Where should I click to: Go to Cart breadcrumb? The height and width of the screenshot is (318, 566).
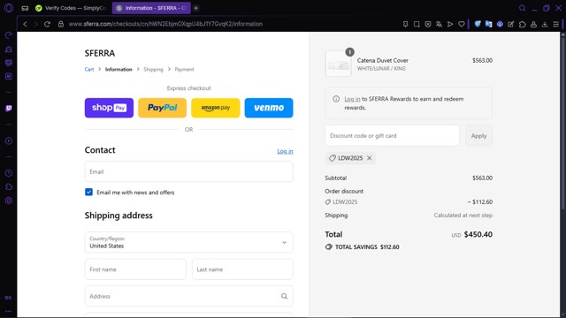[89, 69]
